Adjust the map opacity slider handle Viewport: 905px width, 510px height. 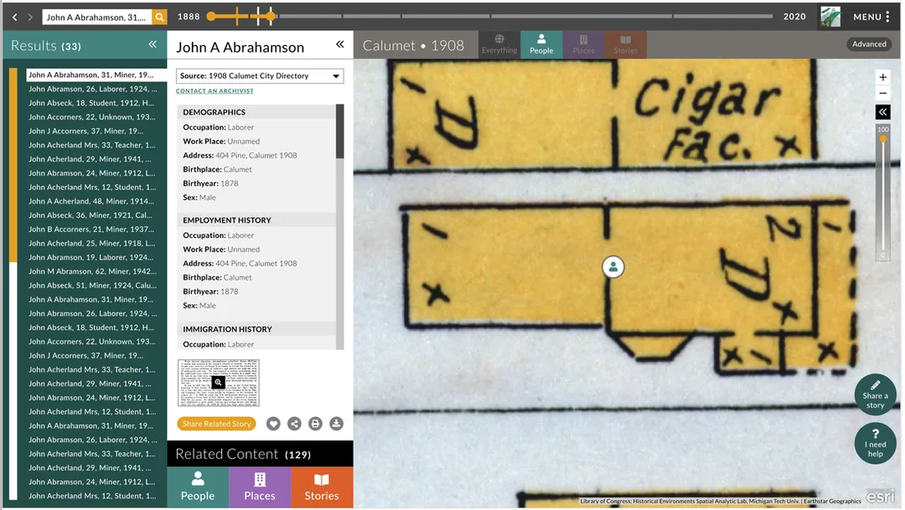click(x=882, y=138)
